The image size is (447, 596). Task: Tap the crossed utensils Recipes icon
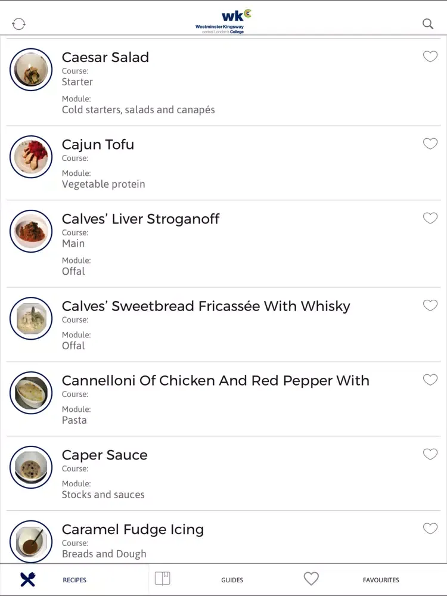[28, 579]
